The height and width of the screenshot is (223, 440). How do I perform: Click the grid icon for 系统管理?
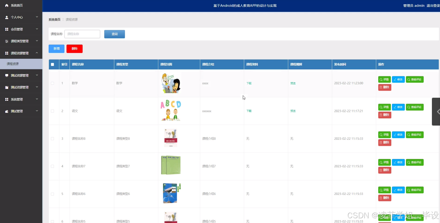tap(7, 99)
